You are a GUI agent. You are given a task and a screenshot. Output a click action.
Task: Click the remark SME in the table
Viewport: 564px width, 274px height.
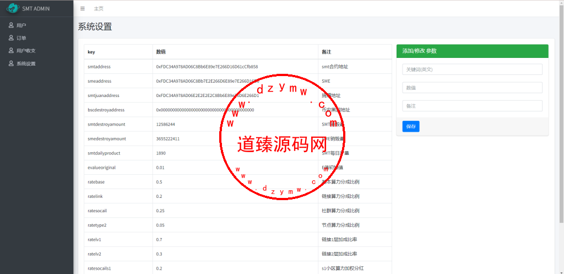point(326,81)
